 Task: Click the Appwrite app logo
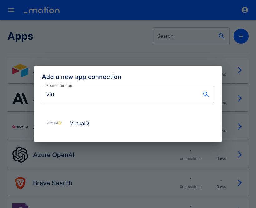pos(20,127)
